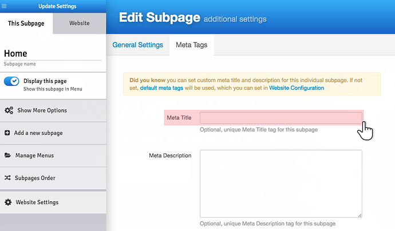This screenshot has height=231, width=395.
Task: Toggle the Display this page switch
Action: click(12, 81)
